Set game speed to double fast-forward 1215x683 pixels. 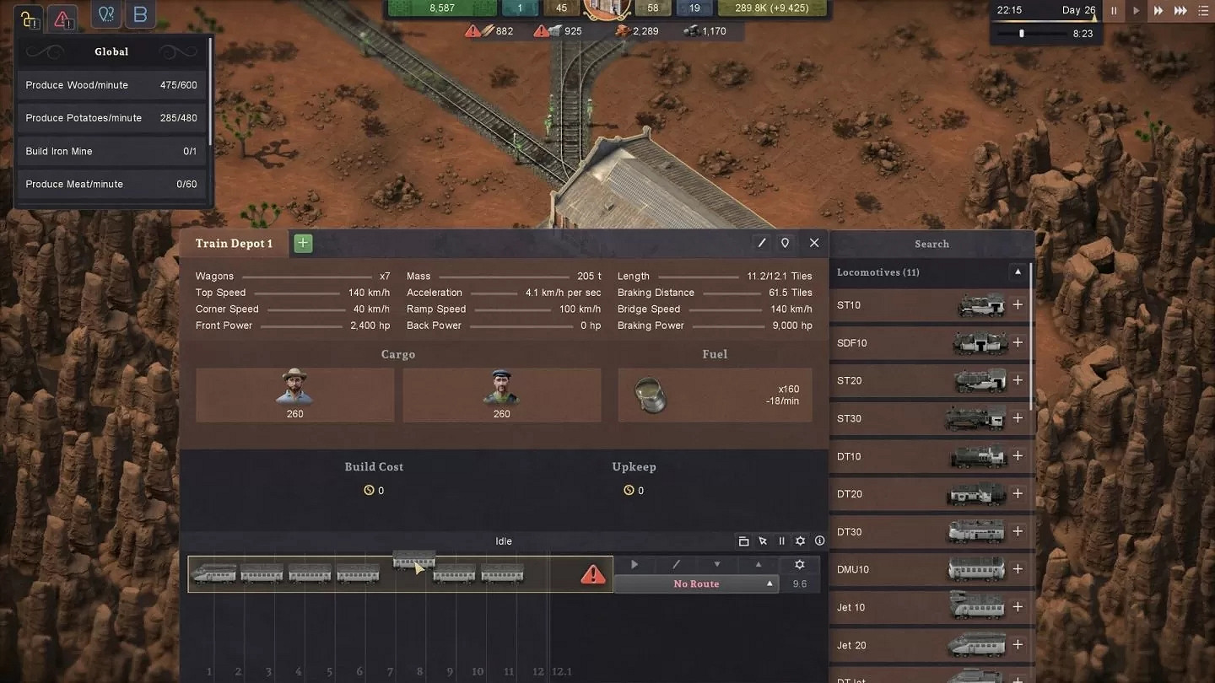click(1158, 11)
